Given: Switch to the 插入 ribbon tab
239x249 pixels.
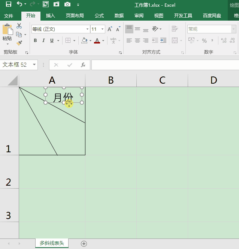Looking at the screenshot, I should point(51,16).
